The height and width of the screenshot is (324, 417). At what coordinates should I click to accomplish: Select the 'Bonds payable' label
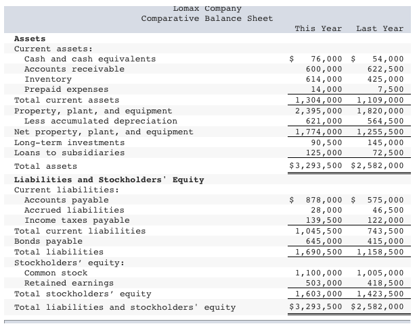pyautogui.click(x=48, y=241)
